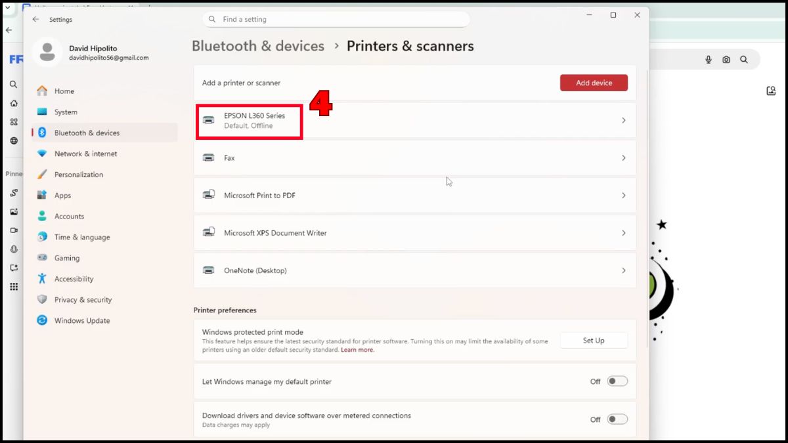Viewport: 788px width, 443px height.
Task: Click the OneNote (Desktop) printer icon
Action: pos(209,270)
